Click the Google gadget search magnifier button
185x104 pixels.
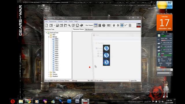(x=171, y=74)
